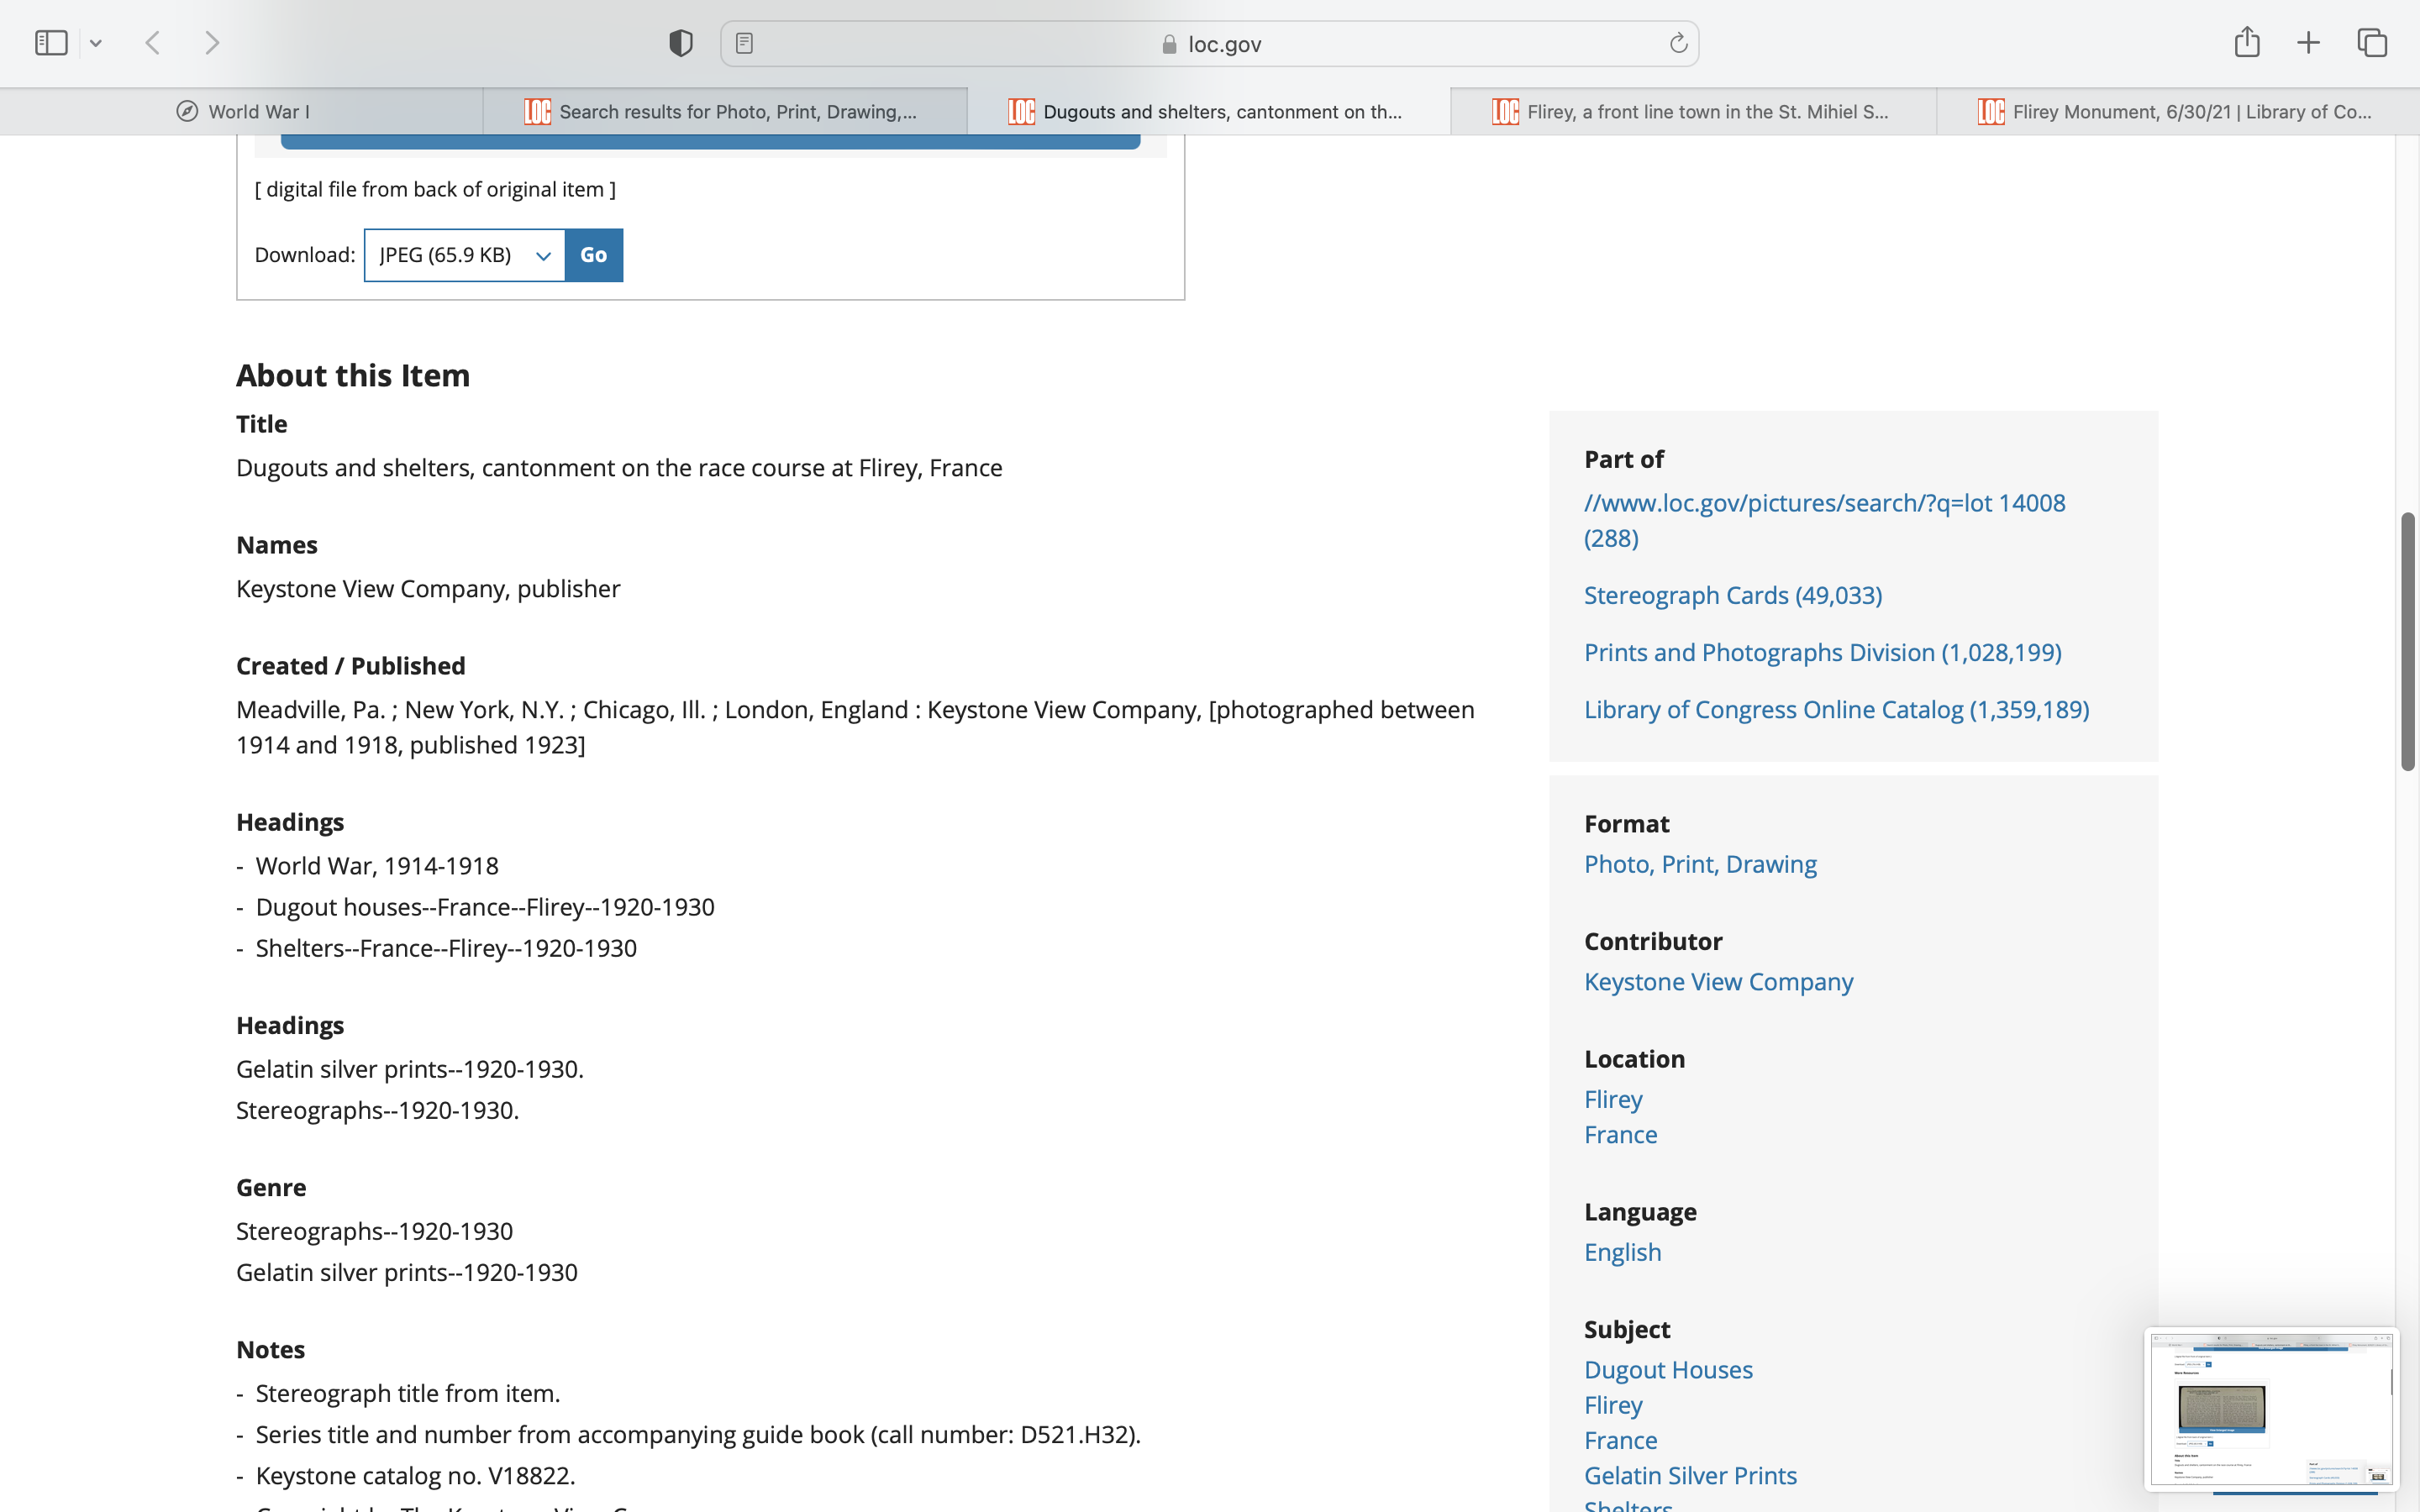Reload the page with refresh icon
This screenshot has height=1512, width=2420.
point(1678,43)
